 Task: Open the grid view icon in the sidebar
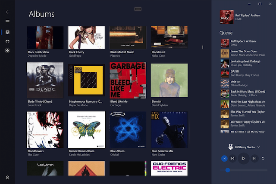[7, 51]
